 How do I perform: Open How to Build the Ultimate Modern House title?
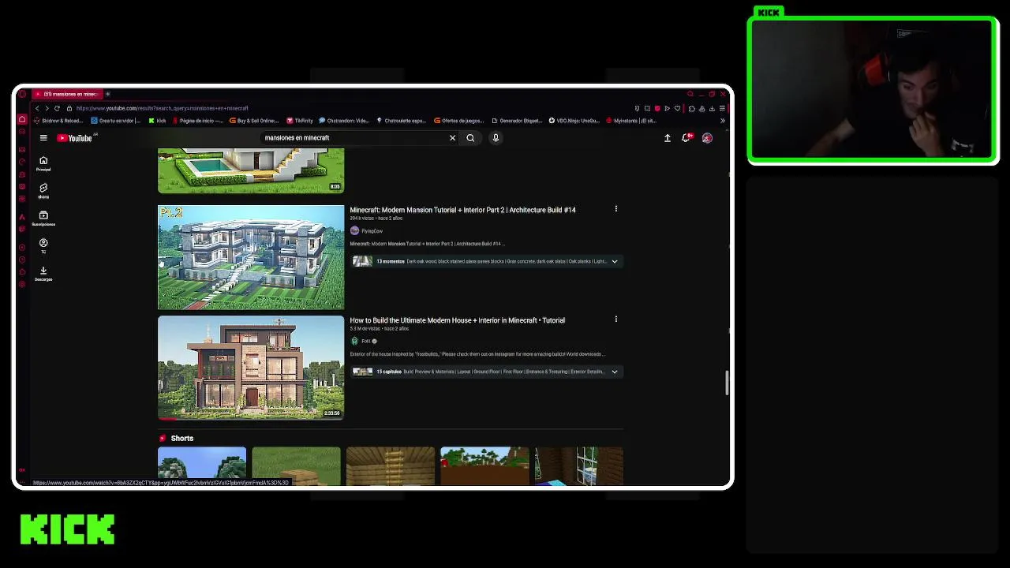pyautogui.click(x=457, y=320)
